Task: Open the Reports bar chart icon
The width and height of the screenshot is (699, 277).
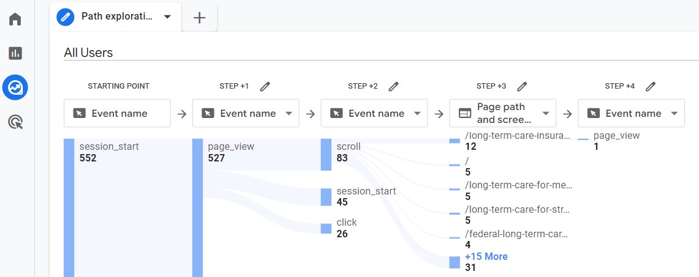Action: (x=15, y=53)
